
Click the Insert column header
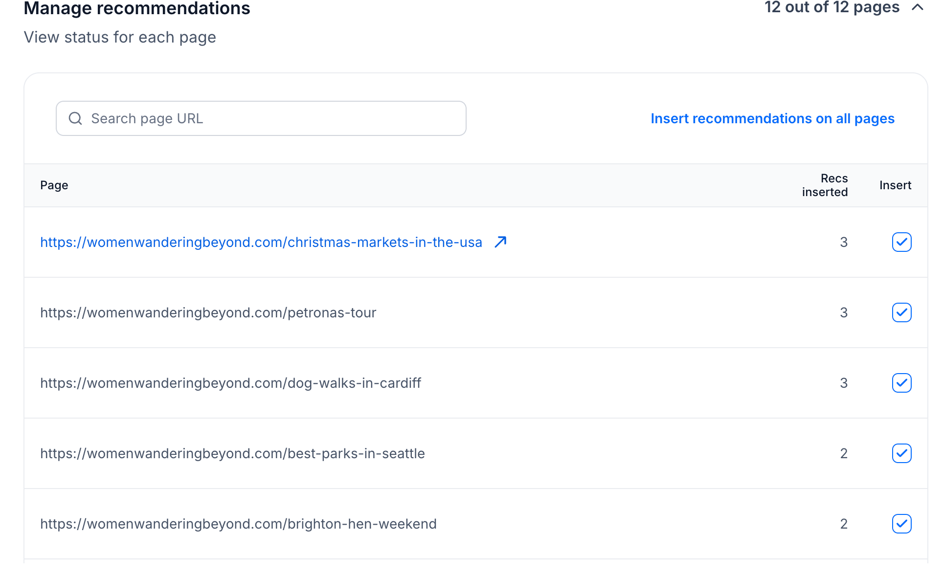[x=895, y=185]
